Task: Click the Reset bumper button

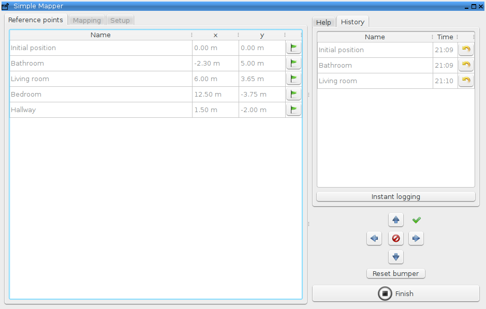Action: [x=395, y=273]
